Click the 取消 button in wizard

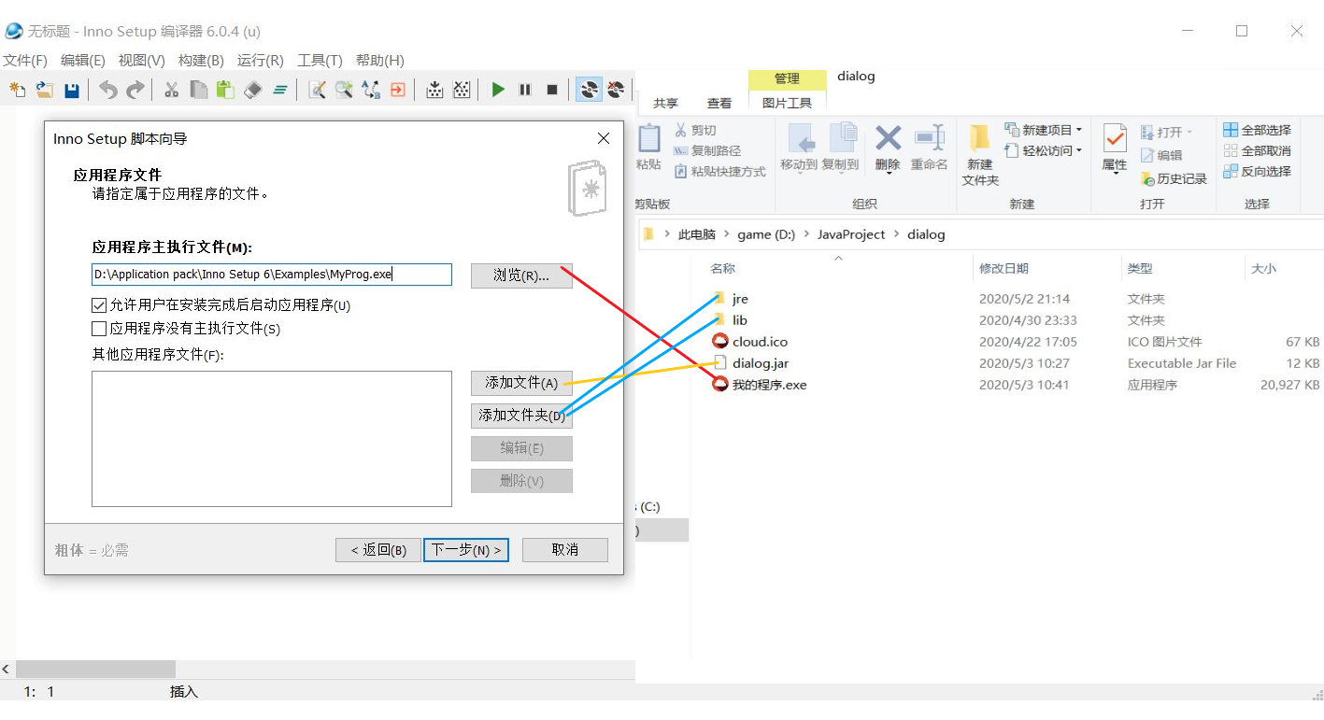click(565, 550)
